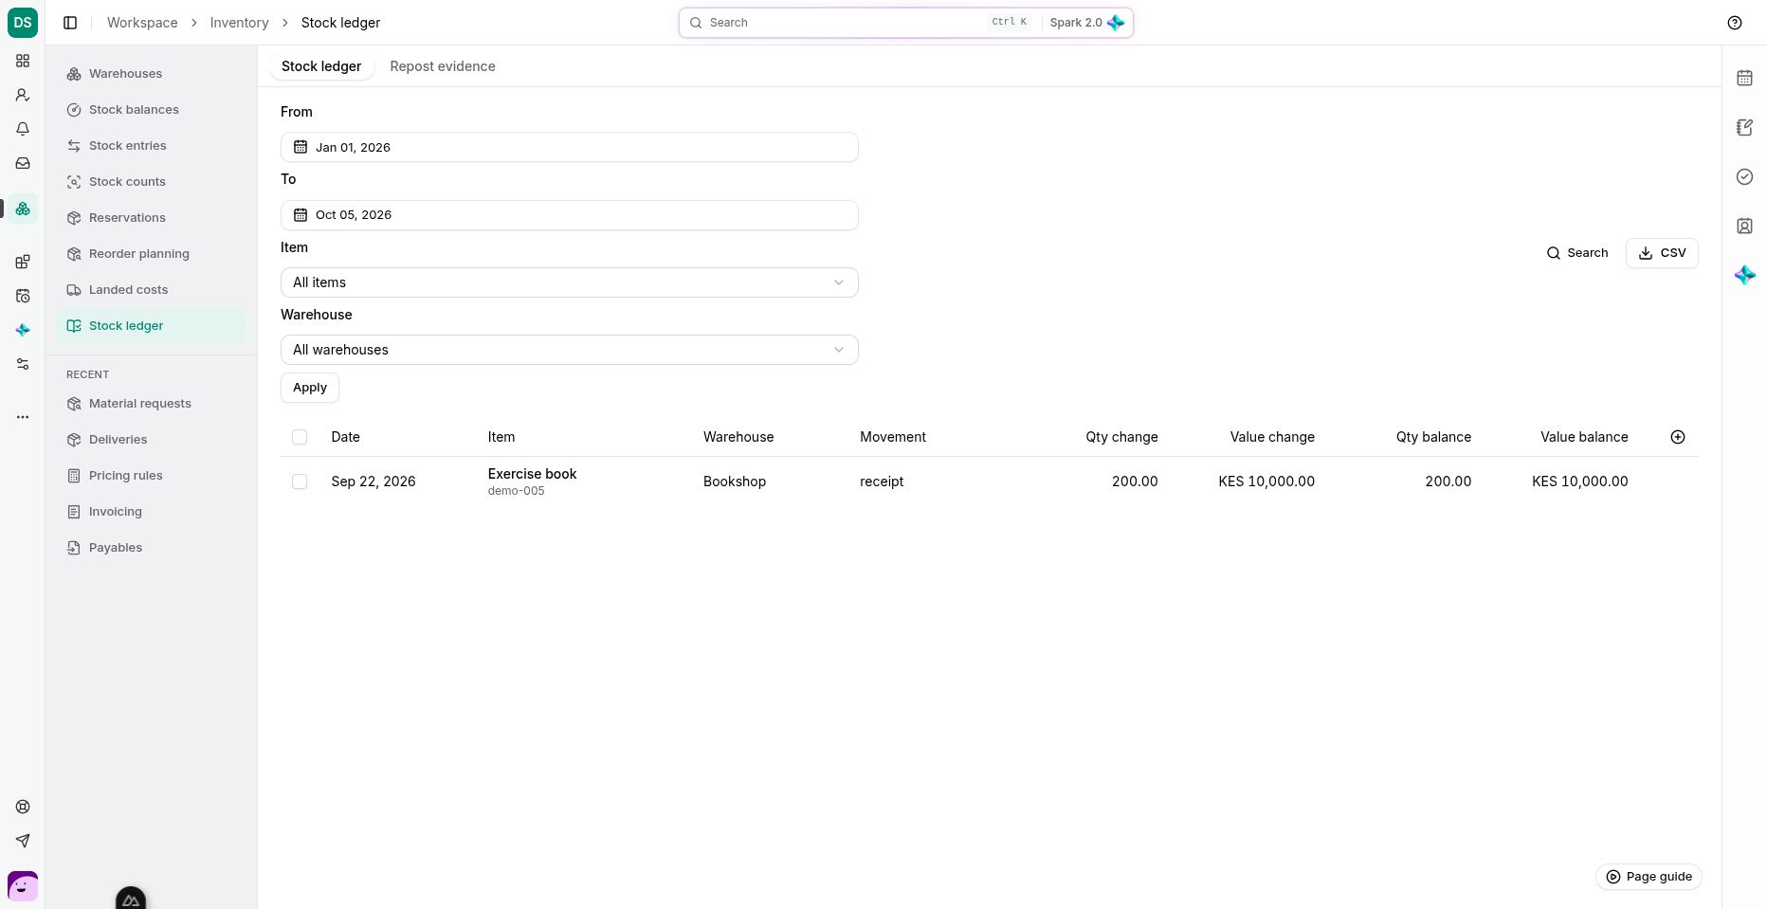The image size is (1767, 909).
Task: Click the send paper-plane icon
Action: point(23,841)
